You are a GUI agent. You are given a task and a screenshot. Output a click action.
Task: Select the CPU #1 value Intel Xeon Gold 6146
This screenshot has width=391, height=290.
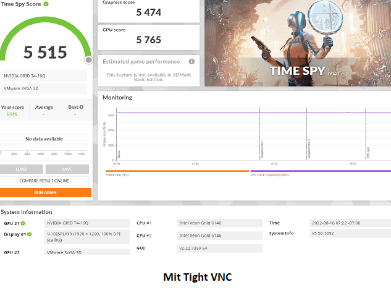(220, 223)
